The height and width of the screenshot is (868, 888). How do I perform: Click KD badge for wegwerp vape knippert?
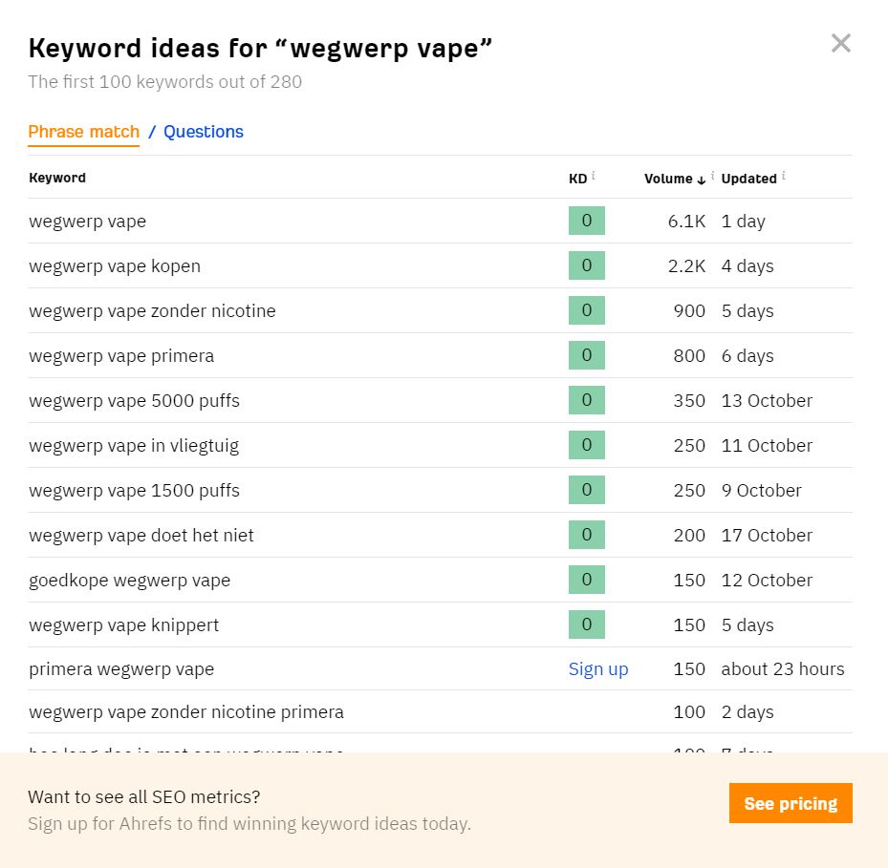(587, 625)
